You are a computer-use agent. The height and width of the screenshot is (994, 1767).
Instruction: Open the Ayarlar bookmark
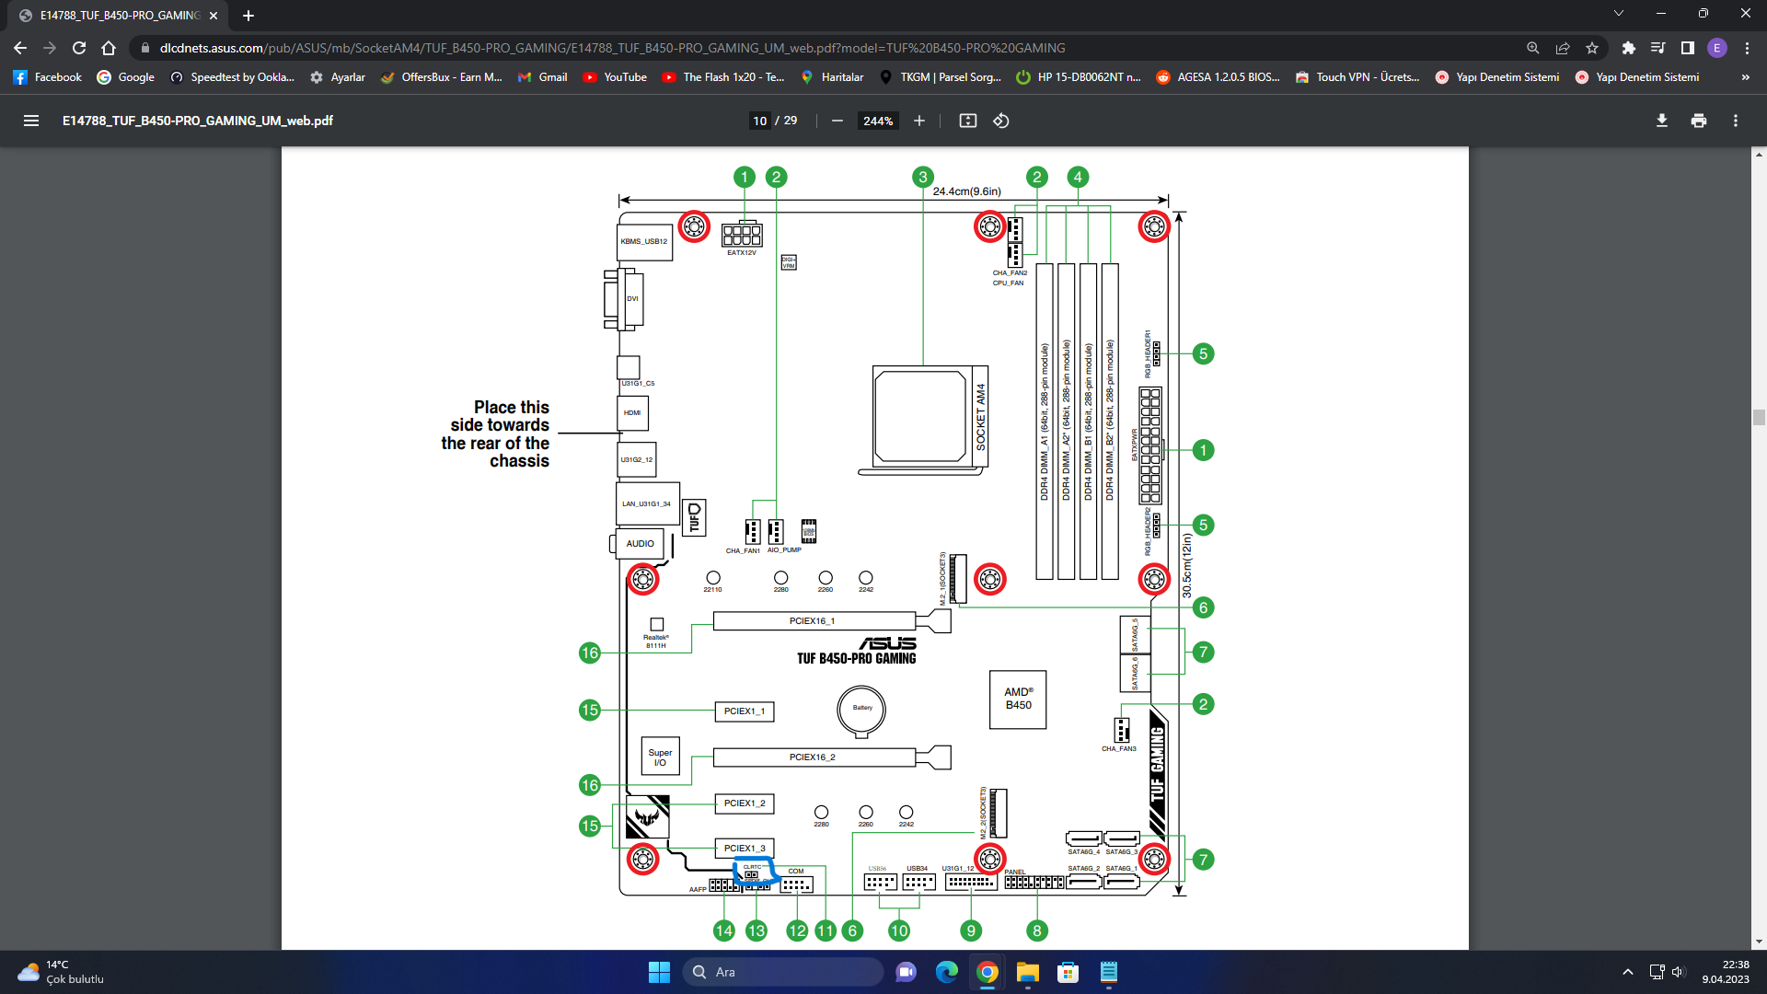point(338,77)
